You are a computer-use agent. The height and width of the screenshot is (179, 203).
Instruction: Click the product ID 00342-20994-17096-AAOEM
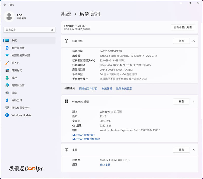116,70
